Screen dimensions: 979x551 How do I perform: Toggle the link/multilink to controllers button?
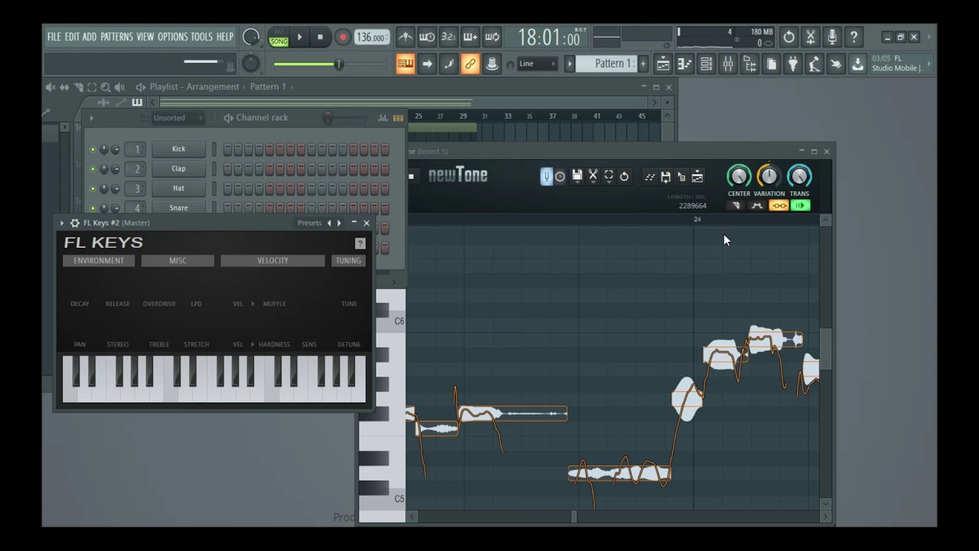point(470,64)
